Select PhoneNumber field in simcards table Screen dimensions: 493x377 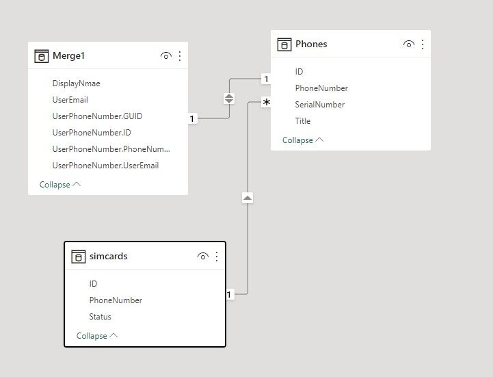(x=116, y=300)
